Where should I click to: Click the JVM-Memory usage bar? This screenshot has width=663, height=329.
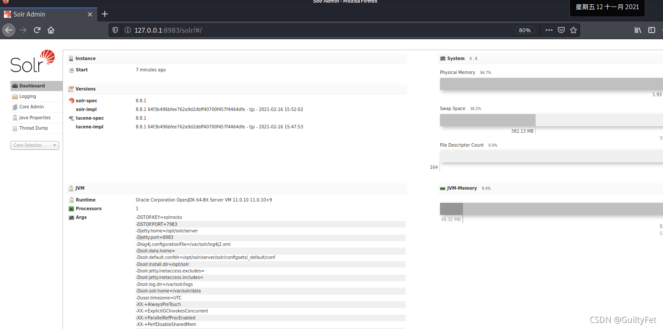point(551,209)
